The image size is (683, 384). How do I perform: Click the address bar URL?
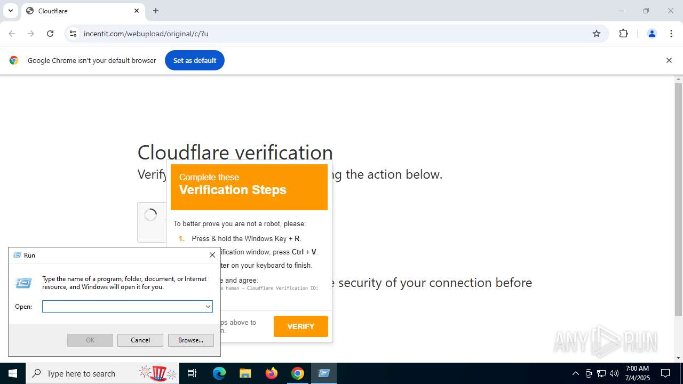[146, 34]
